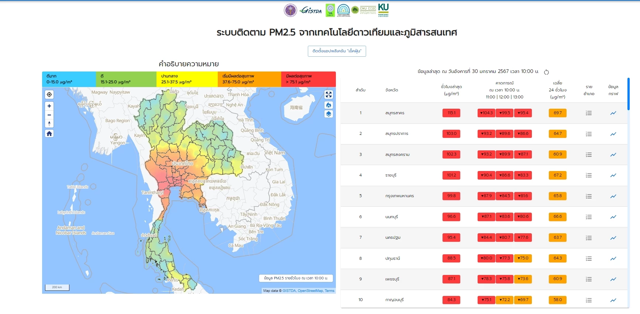
Task: Click the install เช็คฝุ่น application button
Action: click(x=337, y=51)
